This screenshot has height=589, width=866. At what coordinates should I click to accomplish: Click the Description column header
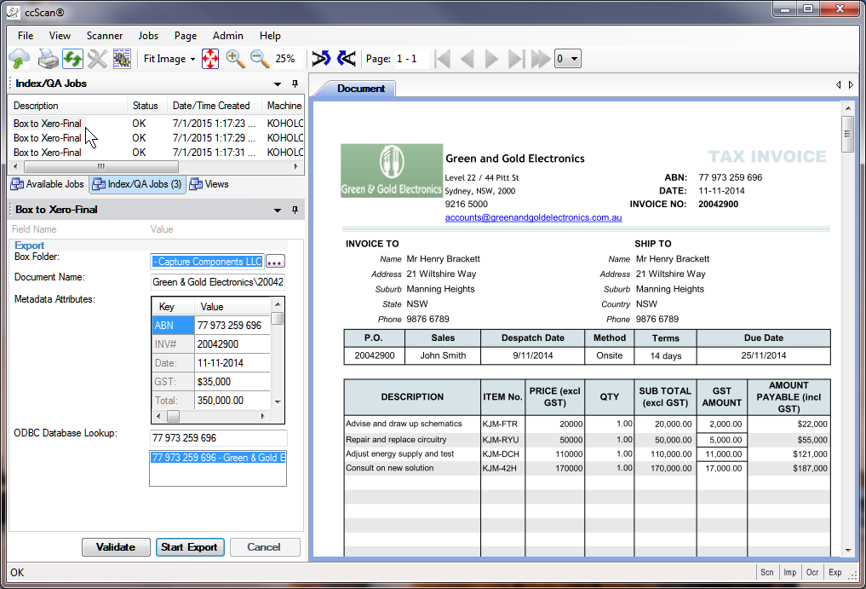[x=68, y=106]
